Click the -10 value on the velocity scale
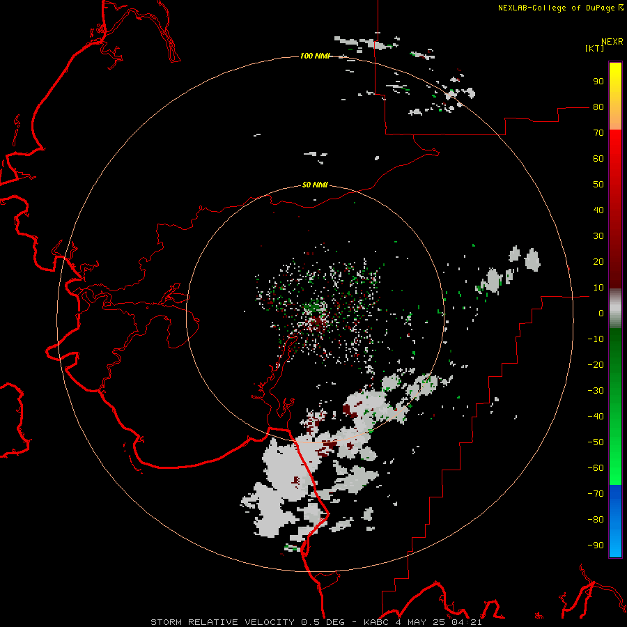The image size is (627, 627). 596,339
